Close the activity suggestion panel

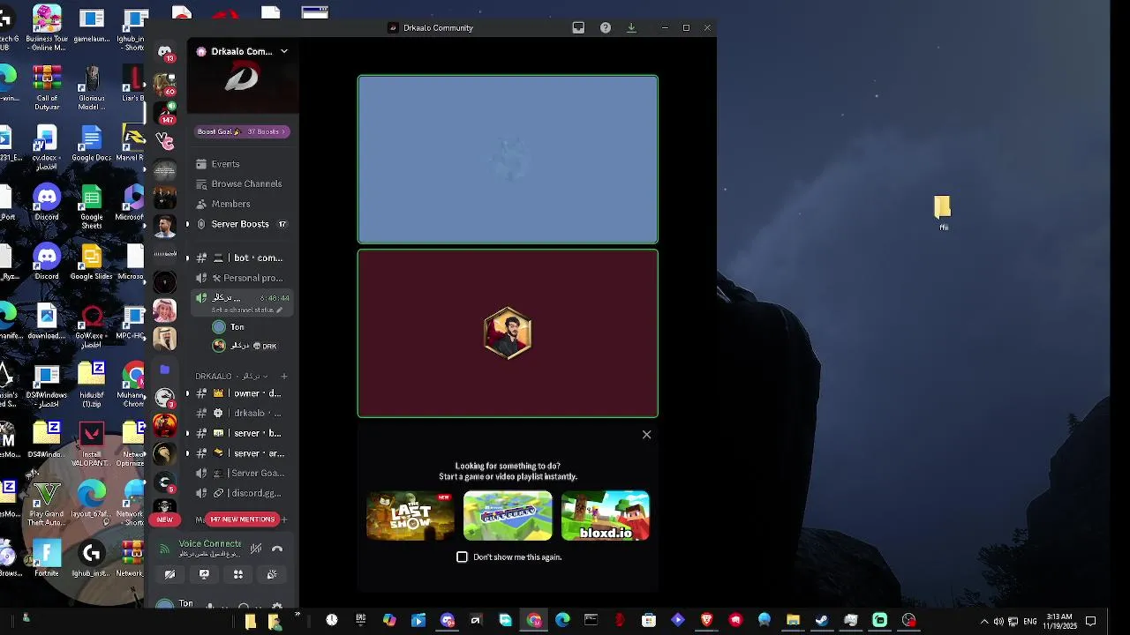point(647,435)
